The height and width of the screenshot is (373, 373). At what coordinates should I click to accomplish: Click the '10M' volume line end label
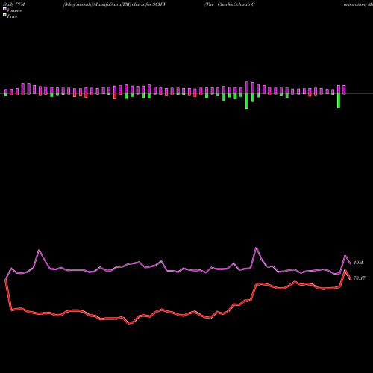point(358,263)
